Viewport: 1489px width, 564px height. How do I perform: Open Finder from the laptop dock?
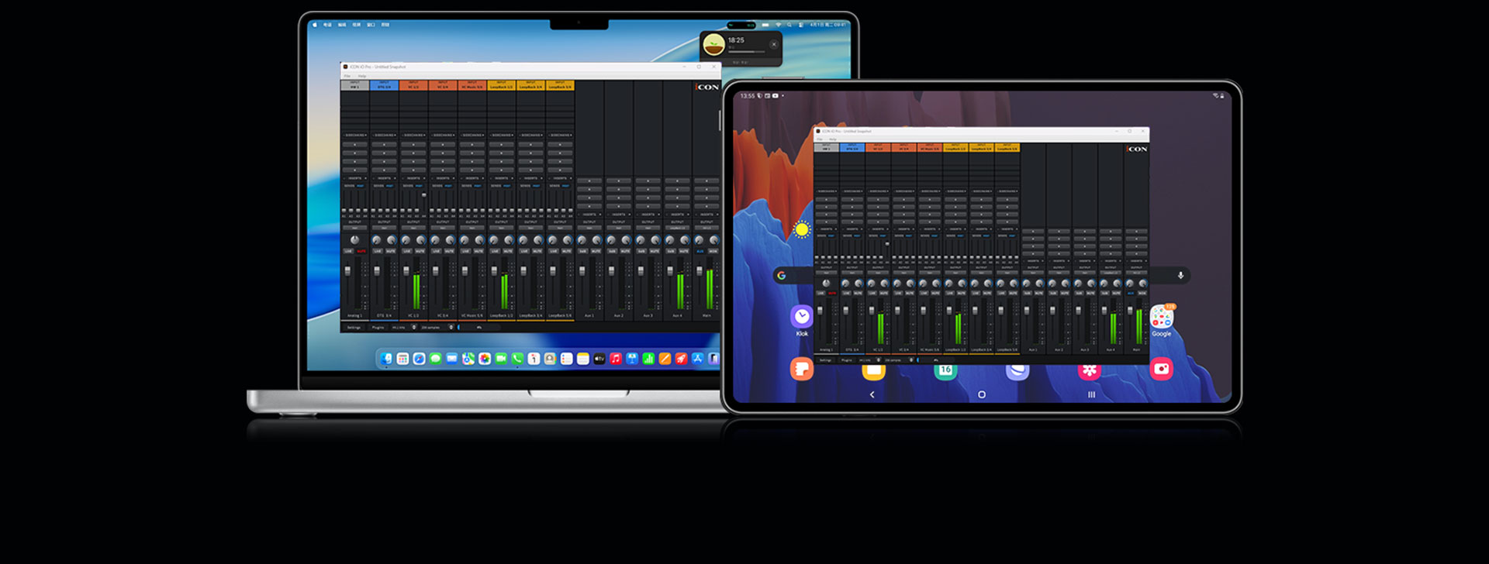pyautogui.click(x=386, y=359)
